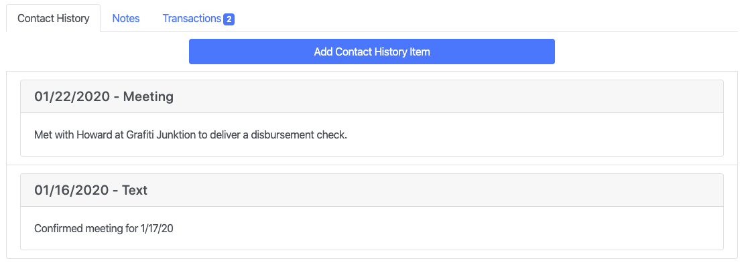Select the Met with Howard description text

[x=190, y=134]
